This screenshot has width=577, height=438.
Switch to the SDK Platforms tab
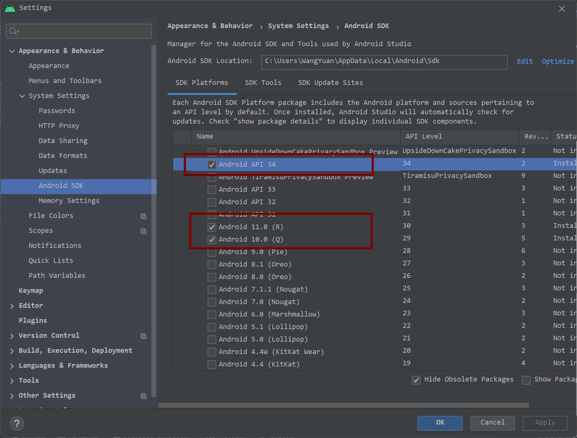point(202,83)
